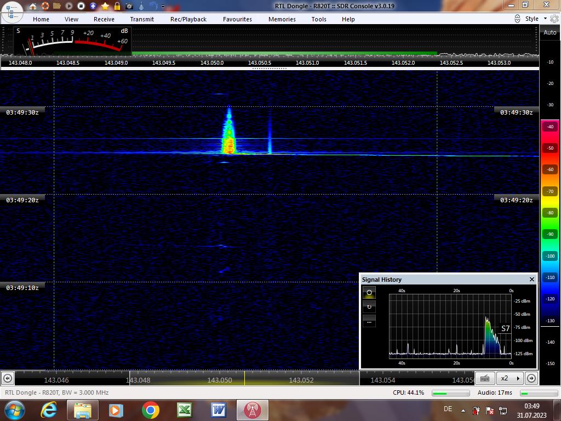This screenshot has height=421, width=561.
Task: Start the radio with the play icon
Action: [x=69, y=5]
